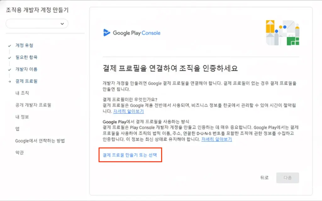Click the Google Play Console logo icon
This screenshot has width=322, height=201.
click(x=107, y=33)
